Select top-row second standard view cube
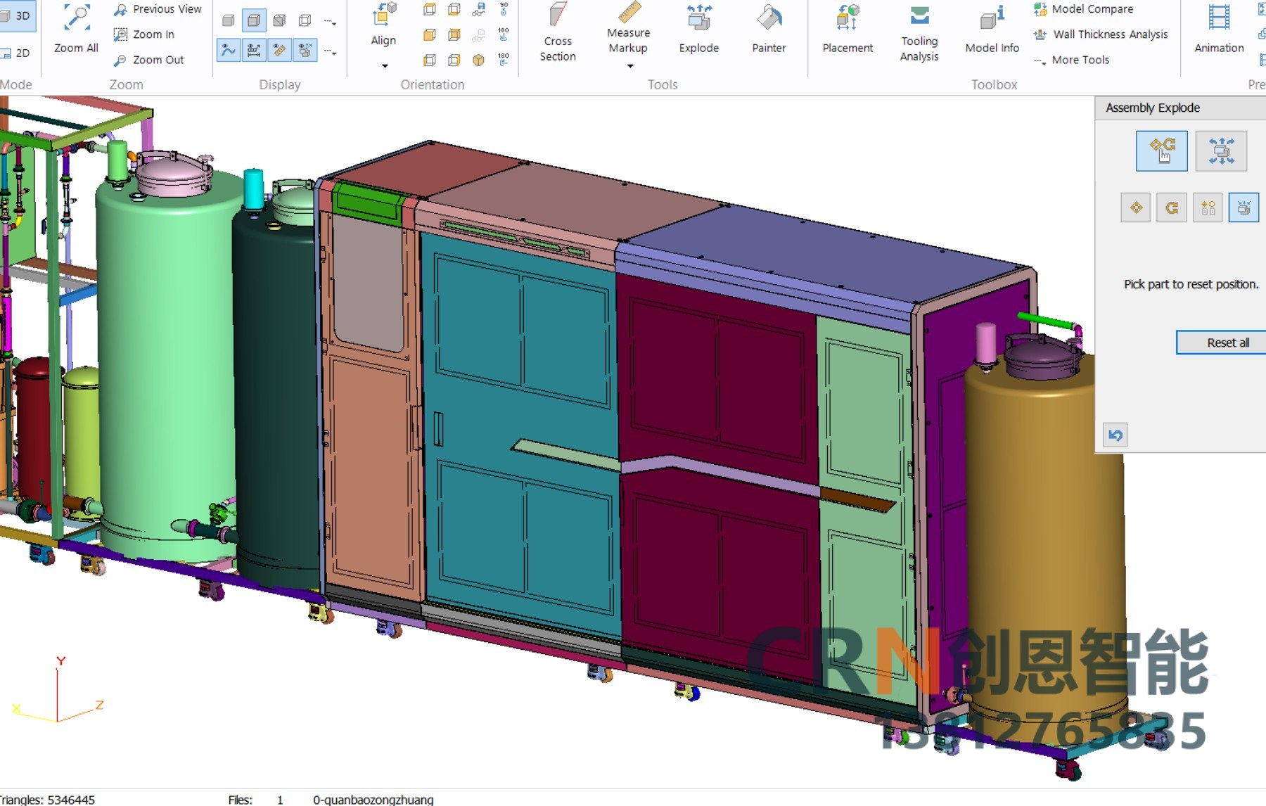The width and height of the screenshot is (1266, 806). (454, 9)
